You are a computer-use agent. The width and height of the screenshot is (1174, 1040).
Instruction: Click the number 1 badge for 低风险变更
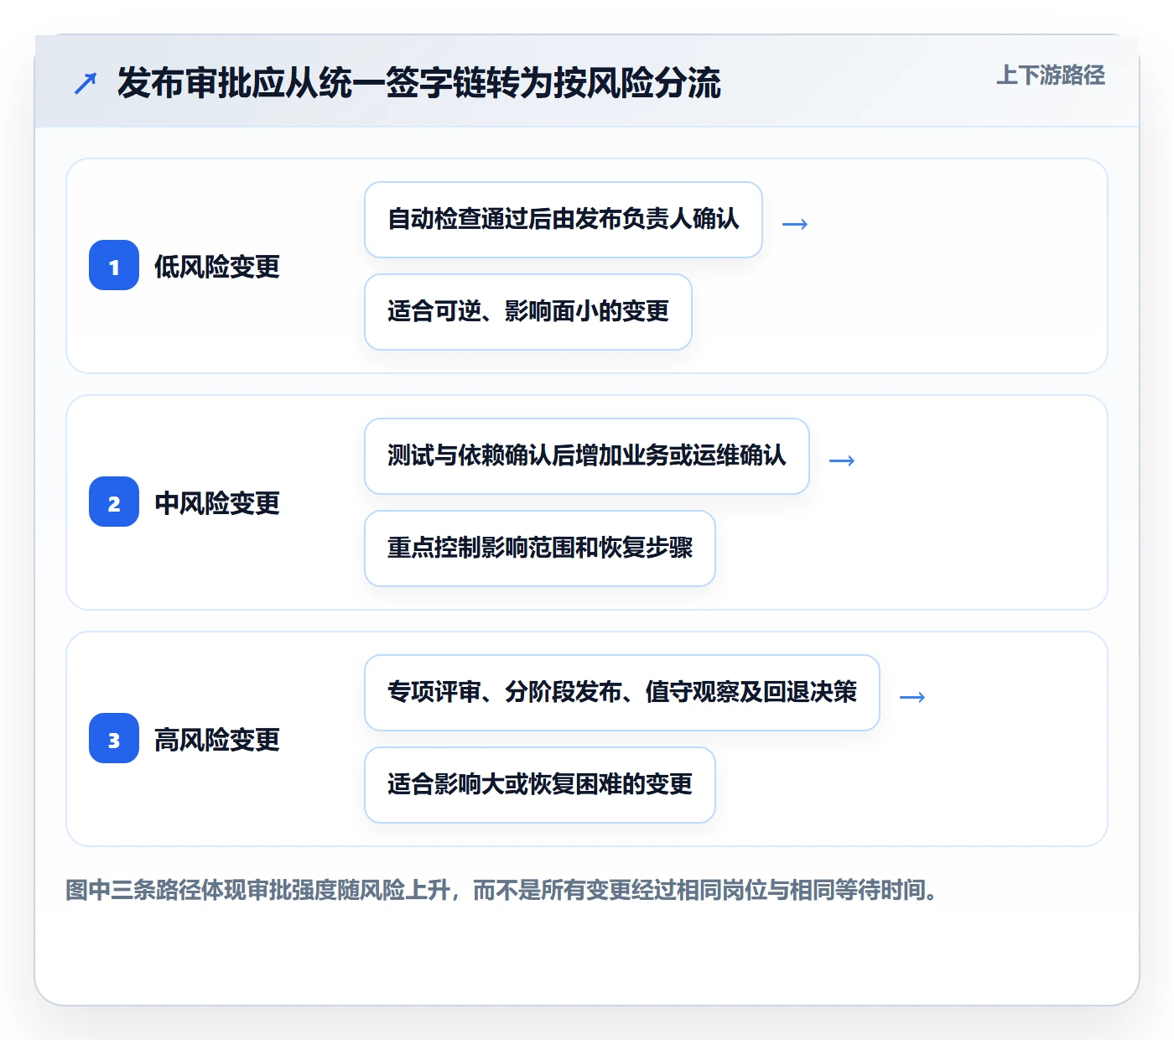coord(114,266)
